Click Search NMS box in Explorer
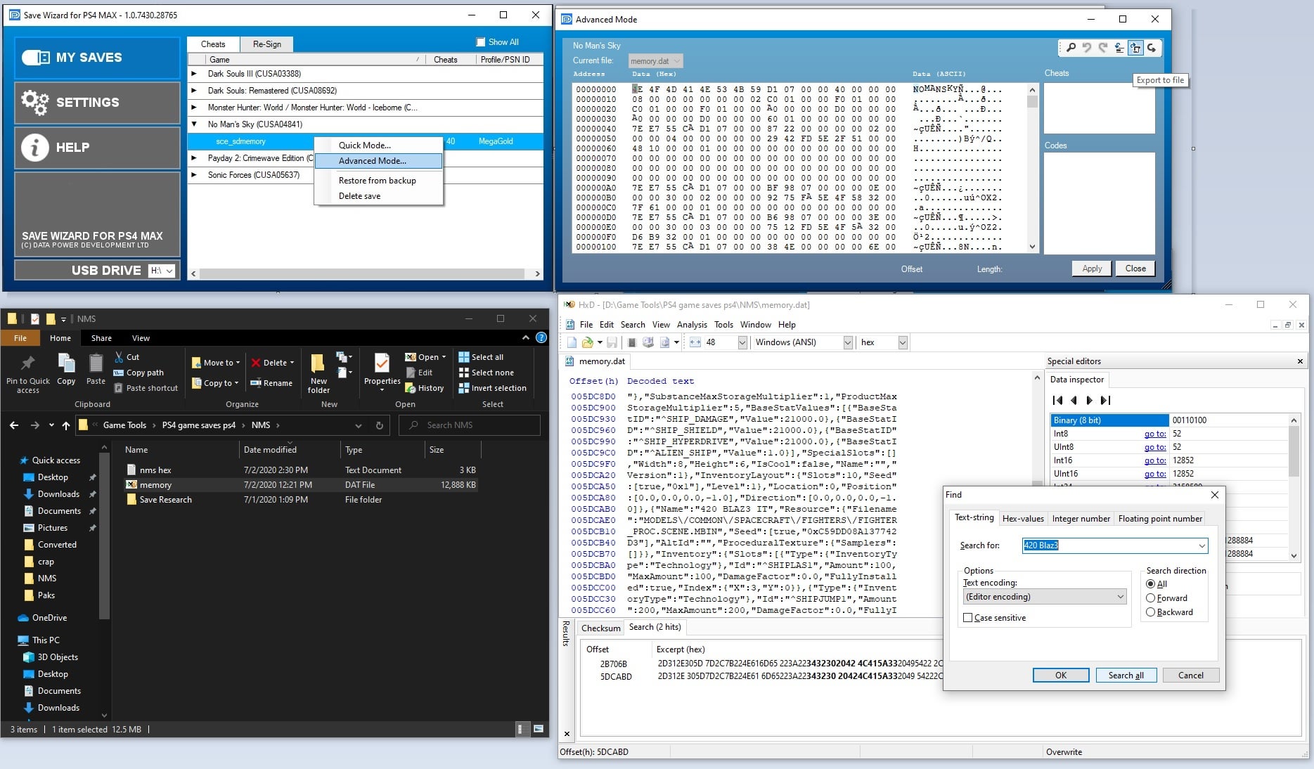The height and width of the screenshot is (769, 1314). pyautogui.click(x=469, y=425)
